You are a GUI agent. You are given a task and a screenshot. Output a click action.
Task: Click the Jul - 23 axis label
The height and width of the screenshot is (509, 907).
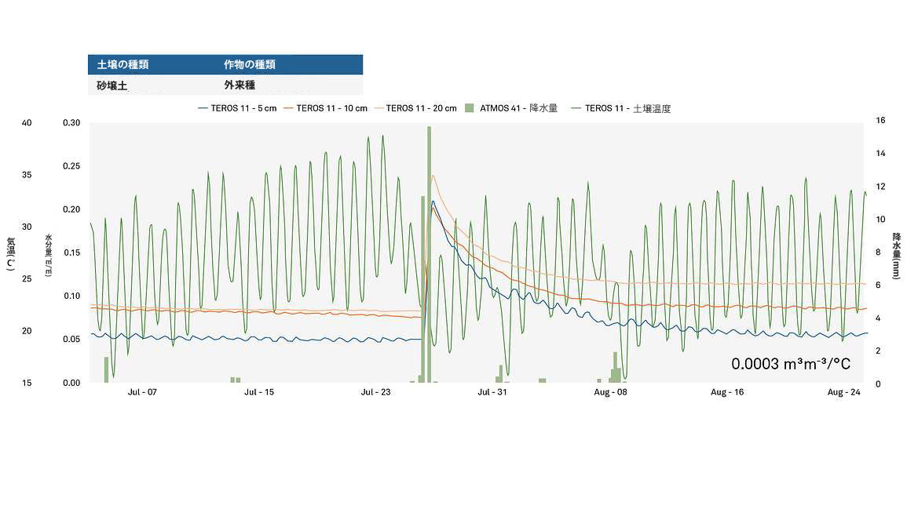coord(375,391)
